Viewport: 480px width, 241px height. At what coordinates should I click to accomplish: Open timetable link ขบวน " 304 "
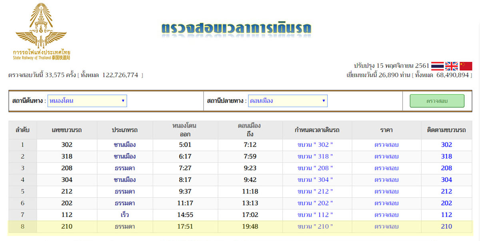point(315,180)
